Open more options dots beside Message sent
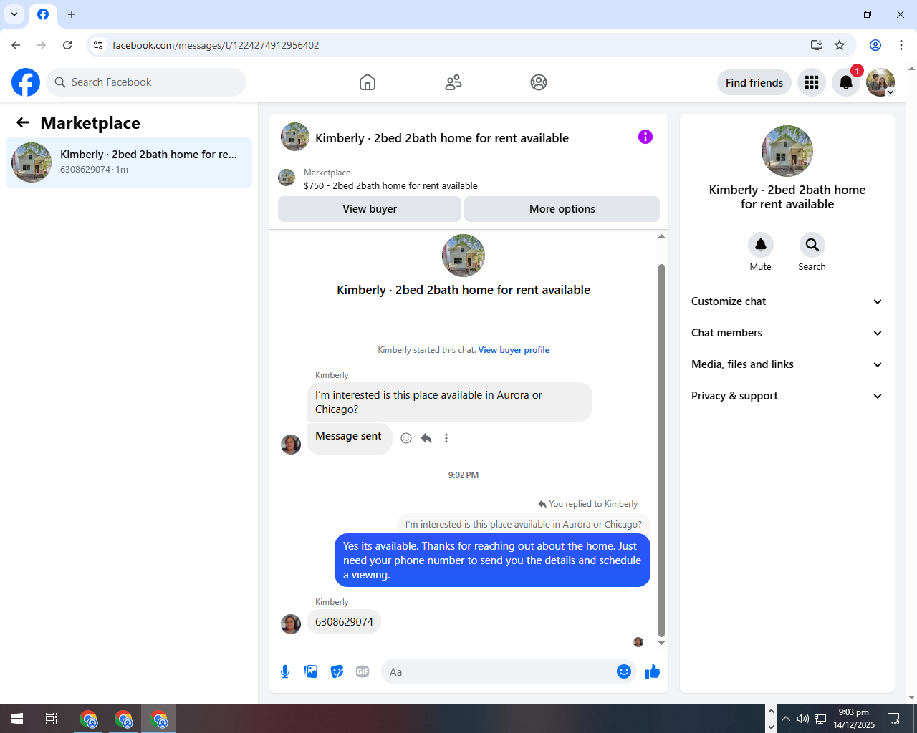 (x=446, y=438)
